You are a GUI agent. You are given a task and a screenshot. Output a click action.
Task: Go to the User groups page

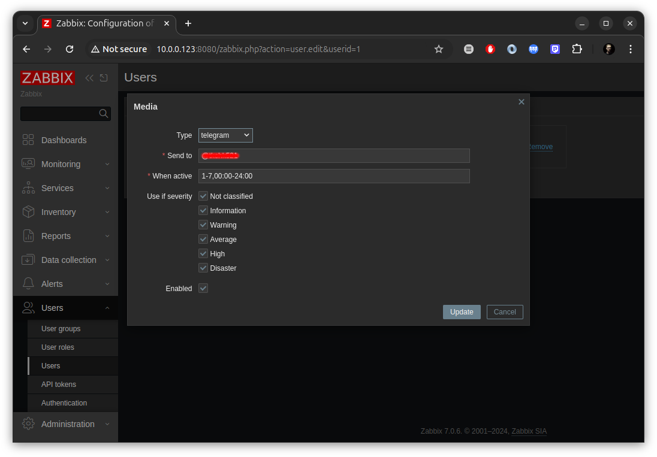point(60,328)
